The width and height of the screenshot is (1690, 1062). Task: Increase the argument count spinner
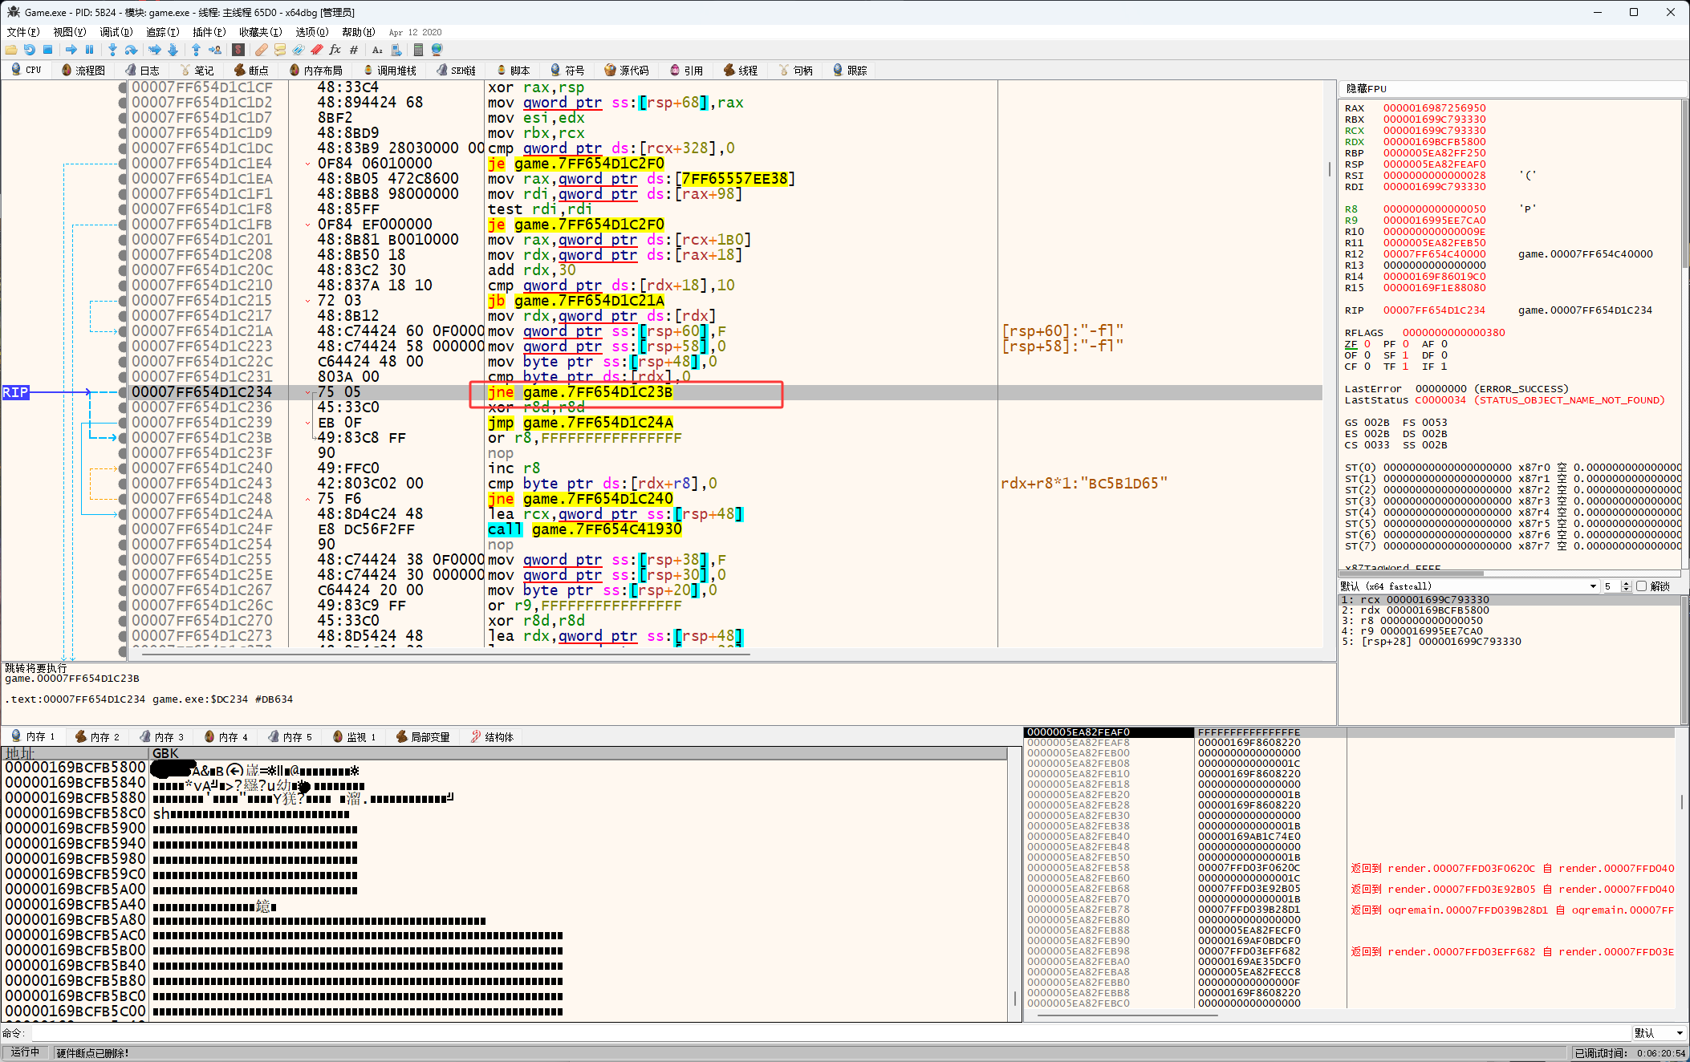[x=1626, y=583]
